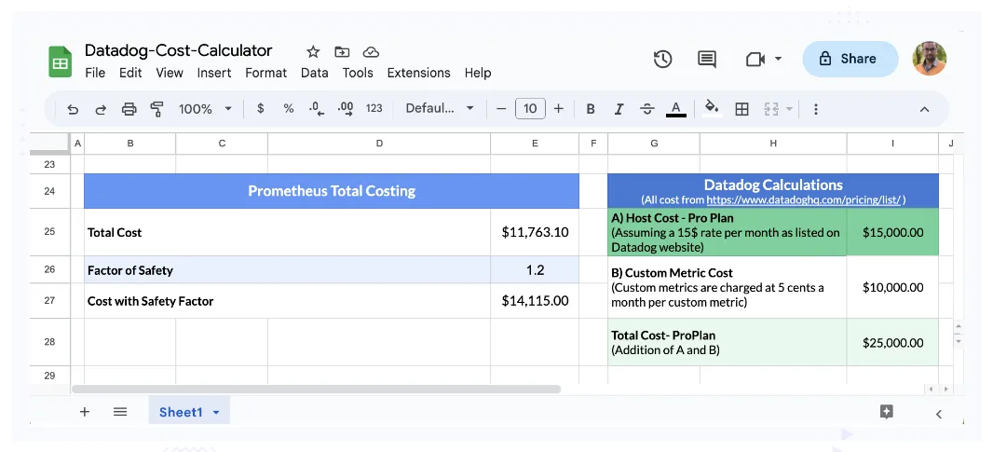Click the redo arrow icon

point(101,109)
